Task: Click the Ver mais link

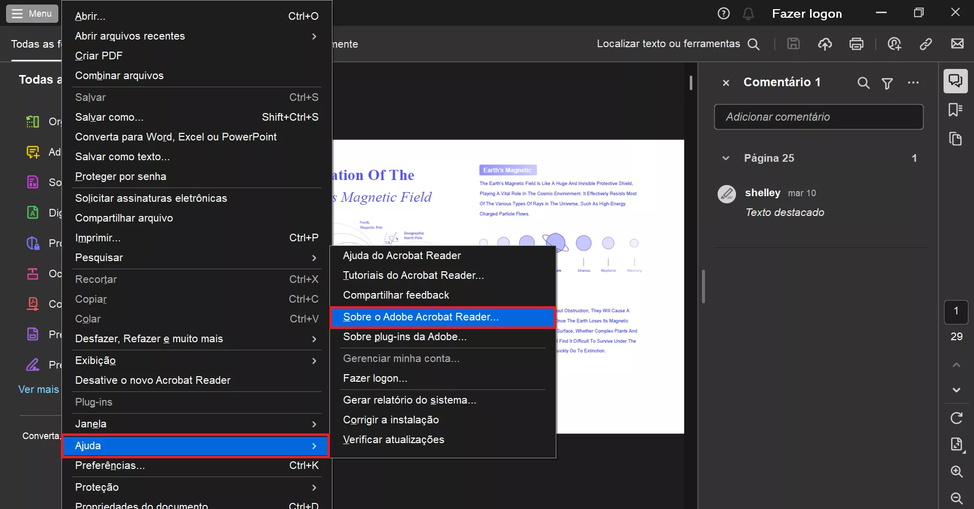Action: 39,389
